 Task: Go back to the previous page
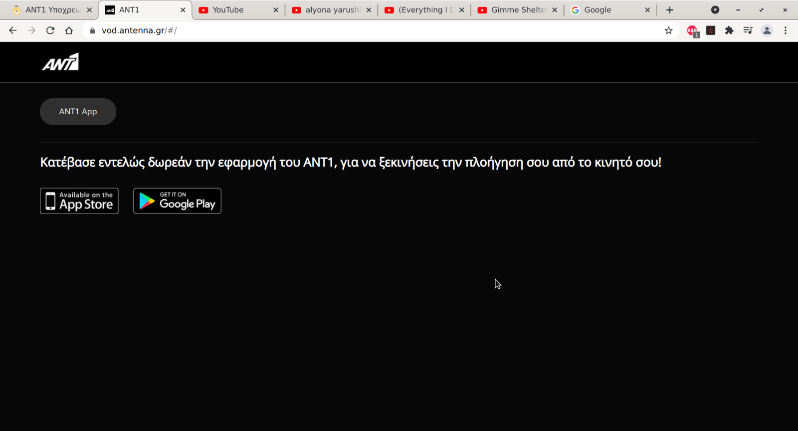(x=13, y=30)
